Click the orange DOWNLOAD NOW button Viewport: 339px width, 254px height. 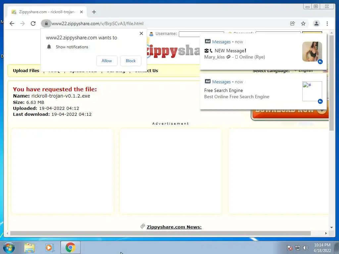click(290, 114)
